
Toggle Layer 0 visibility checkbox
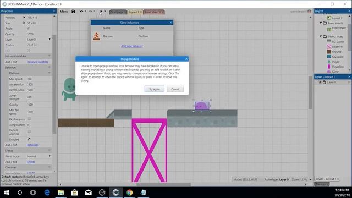point(320,82)
